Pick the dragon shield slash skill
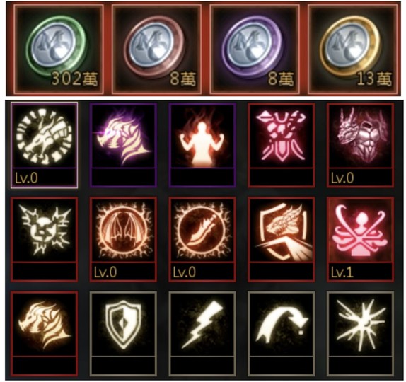The image size is (406, 382). coord(282,239)
